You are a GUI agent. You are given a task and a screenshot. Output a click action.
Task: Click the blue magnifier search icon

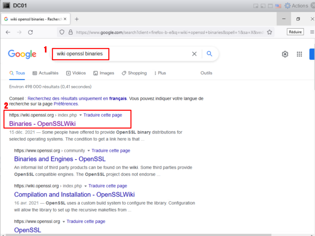[x=209, y=54]
